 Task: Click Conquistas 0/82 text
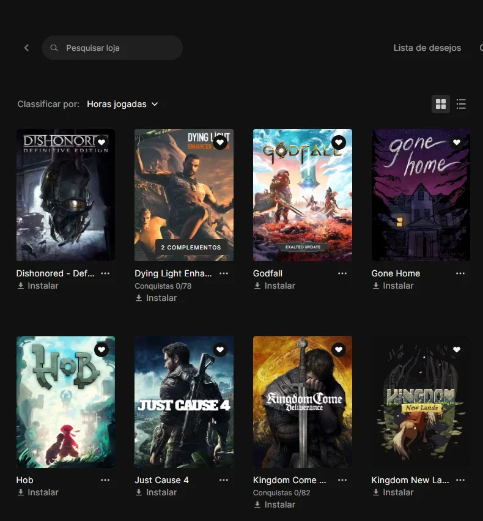282,493
